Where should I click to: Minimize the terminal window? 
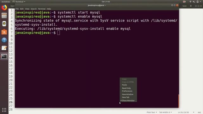point(172,5)
